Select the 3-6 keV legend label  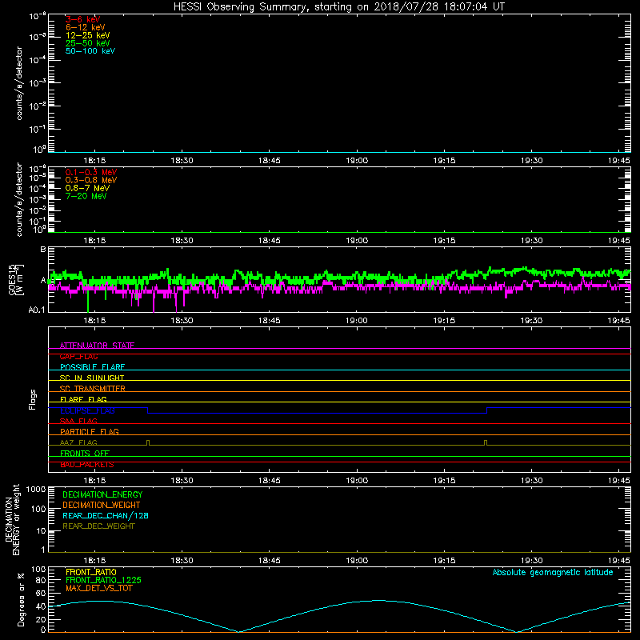[83, 19]
